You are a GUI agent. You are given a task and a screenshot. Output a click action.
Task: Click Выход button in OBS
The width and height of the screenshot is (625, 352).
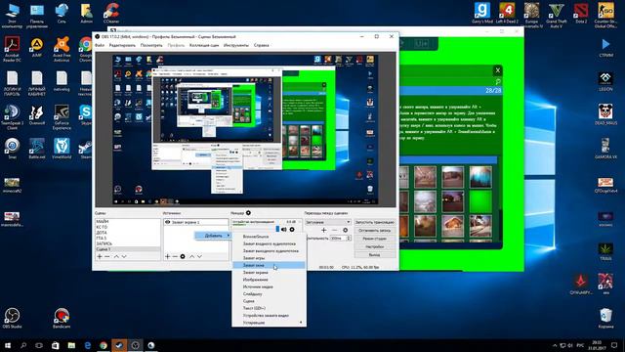point(374,254)
